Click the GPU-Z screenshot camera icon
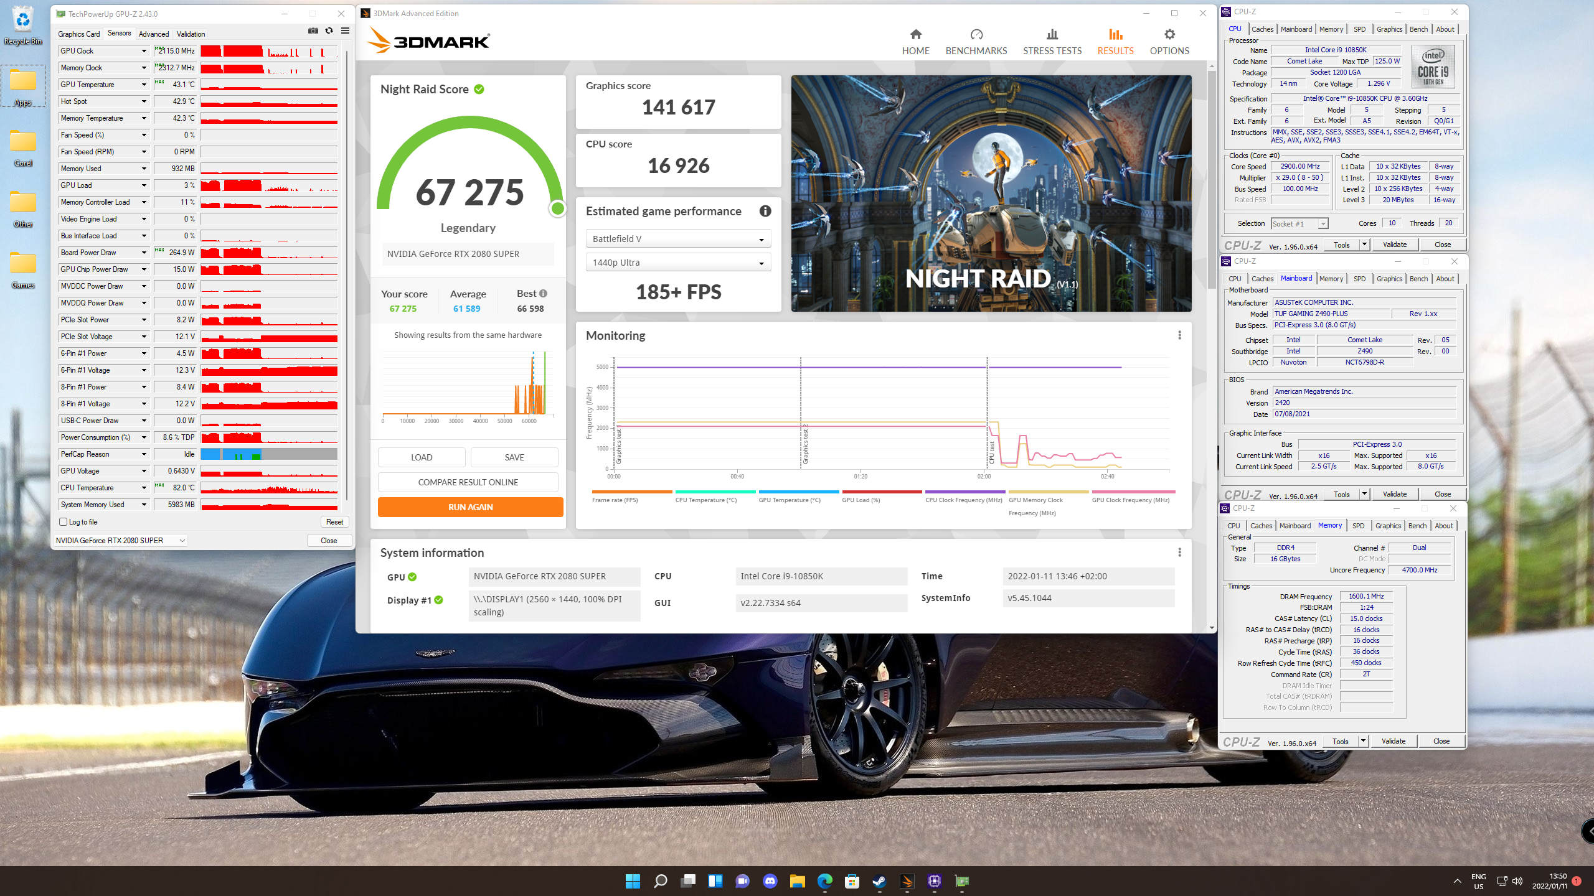 313,30
